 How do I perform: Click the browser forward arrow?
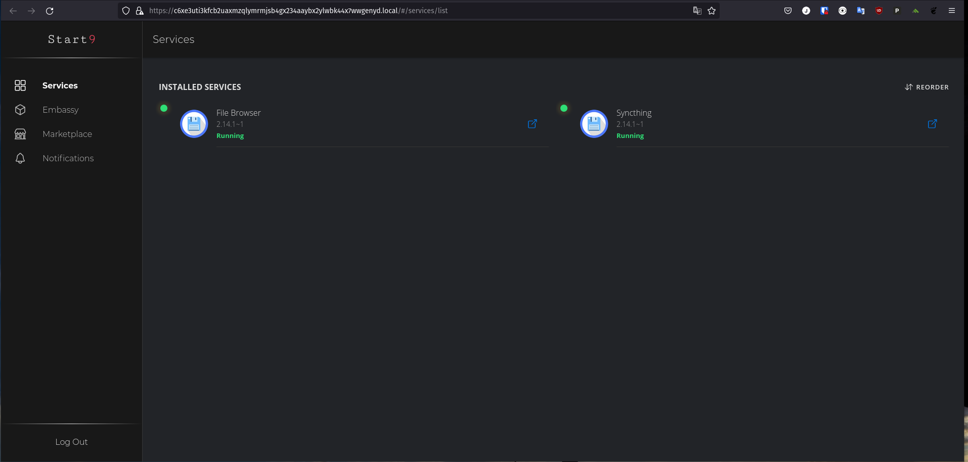point(31,11)
